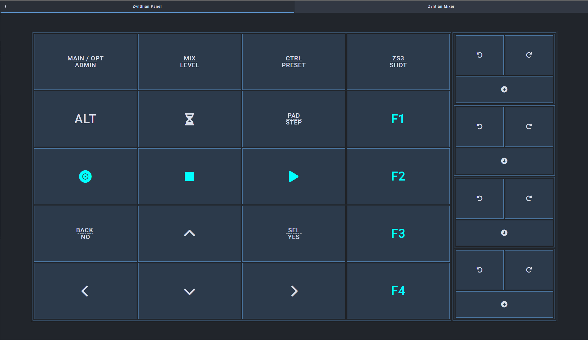588x340 pixels.
Task: Push the fourth encoder's down-arrow button
Action: pyautogui.click(x=504, y=304)
